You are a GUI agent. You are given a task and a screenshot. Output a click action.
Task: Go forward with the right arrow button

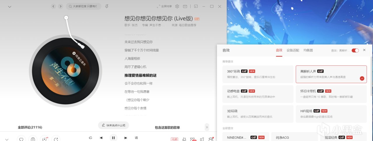point(61,6)
